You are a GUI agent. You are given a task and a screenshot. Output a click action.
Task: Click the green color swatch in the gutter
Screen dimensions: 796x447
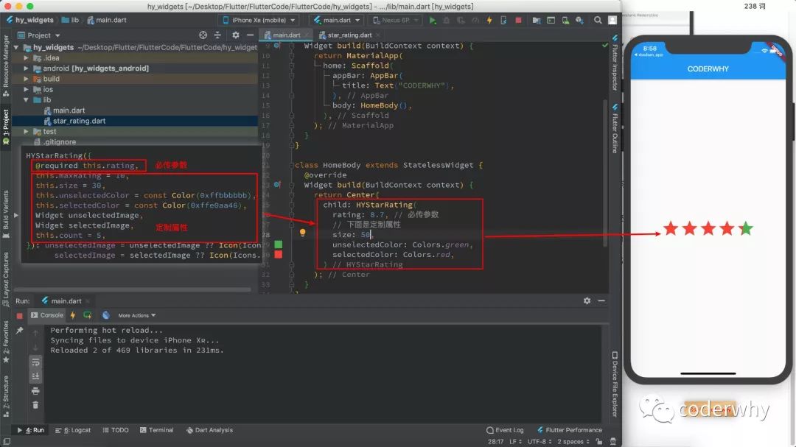pyautogui.click(x=278, y=244)
